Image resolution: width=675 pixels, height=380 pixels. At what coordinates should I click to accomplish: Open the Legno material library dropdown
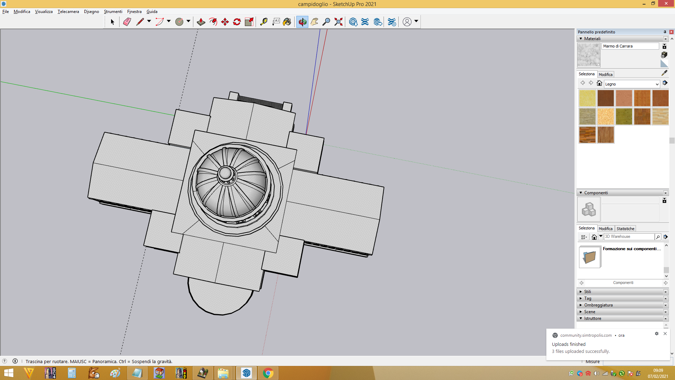coord(632,84)
